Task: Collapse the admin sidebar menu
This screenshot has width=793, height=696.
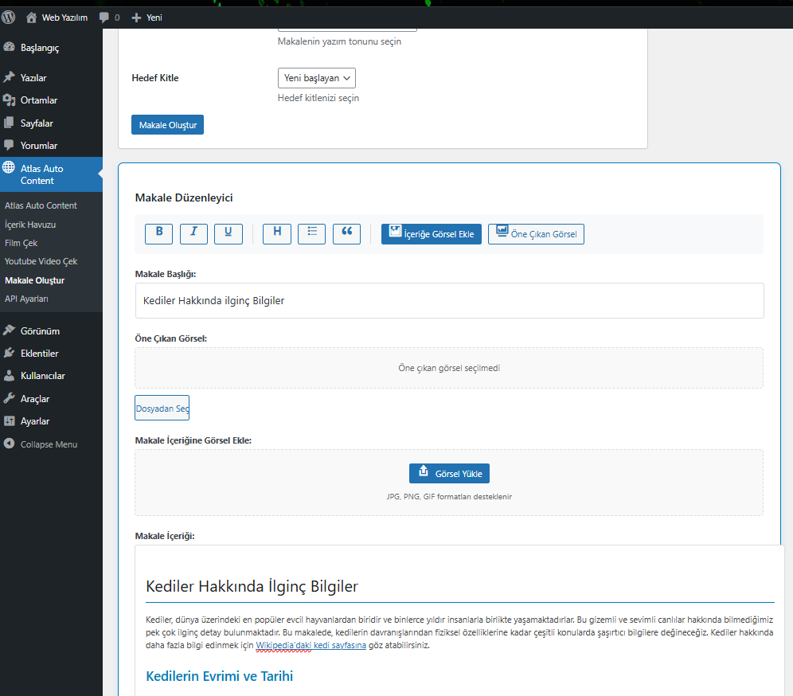Action: pos(48,444)
